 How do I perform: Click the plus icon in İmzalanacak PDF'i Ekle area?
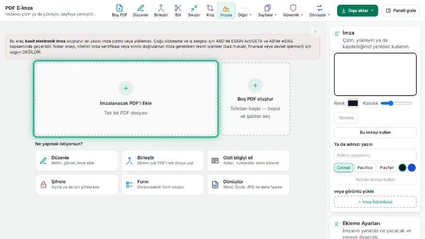[x=126, y=88]
